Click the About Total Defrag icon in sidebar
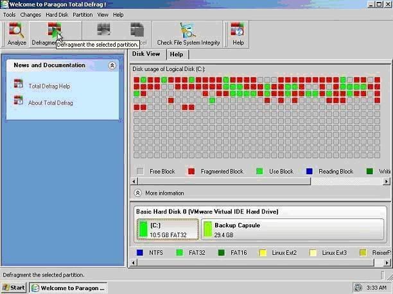This screenshot has width=393, height=294. [18, 101]
